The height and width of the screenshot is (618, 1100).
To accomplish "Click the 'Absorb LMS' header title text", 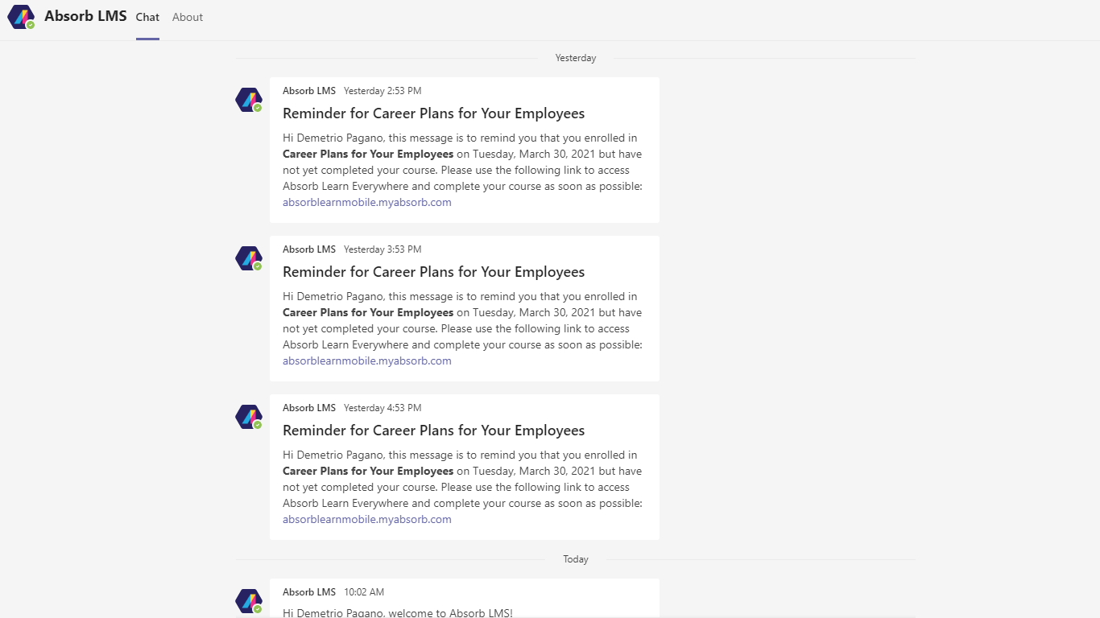I will tap(85, 16).
